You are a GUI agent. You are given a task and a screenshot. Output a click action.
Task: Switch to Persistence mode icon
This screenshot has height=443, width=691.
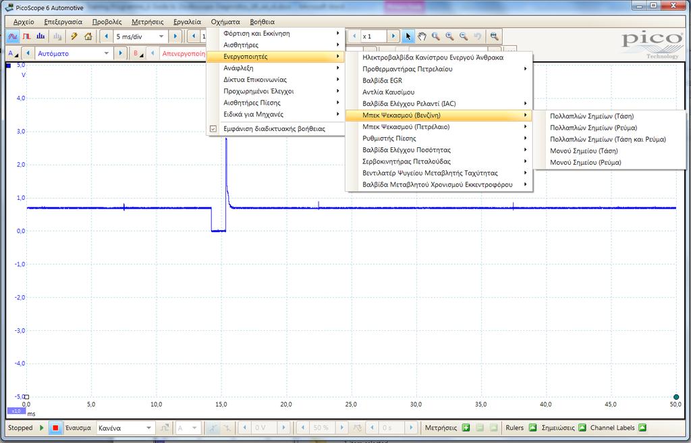click(x=26, y=36)
